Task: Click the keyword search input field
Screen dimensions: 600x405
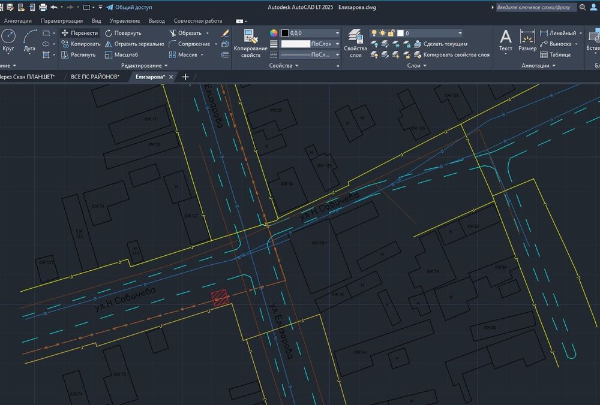Action: pyautogui.click(x=536, y=7)
